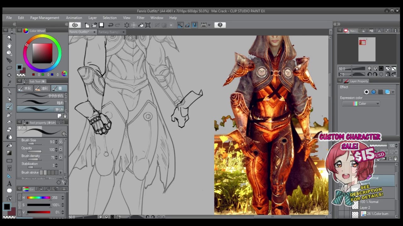Toggle Brush Size dynamics button
Viewport: 403px width, 226px height.
click(61, 142)
